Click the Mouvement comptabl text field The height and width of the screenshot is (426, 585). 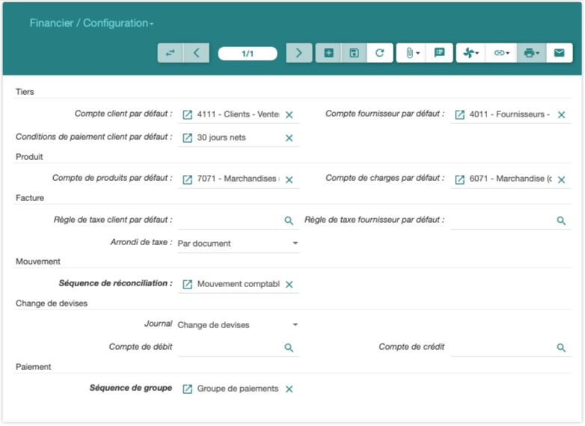click(238, 284)
